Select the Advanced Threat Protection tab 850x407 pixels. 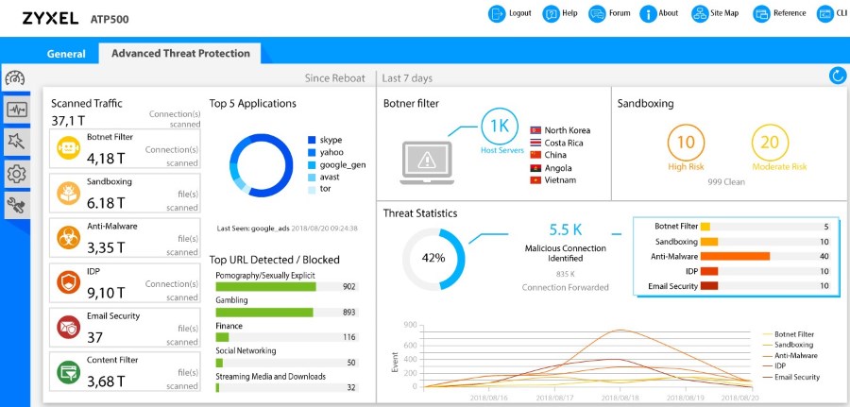pos(180,54)
